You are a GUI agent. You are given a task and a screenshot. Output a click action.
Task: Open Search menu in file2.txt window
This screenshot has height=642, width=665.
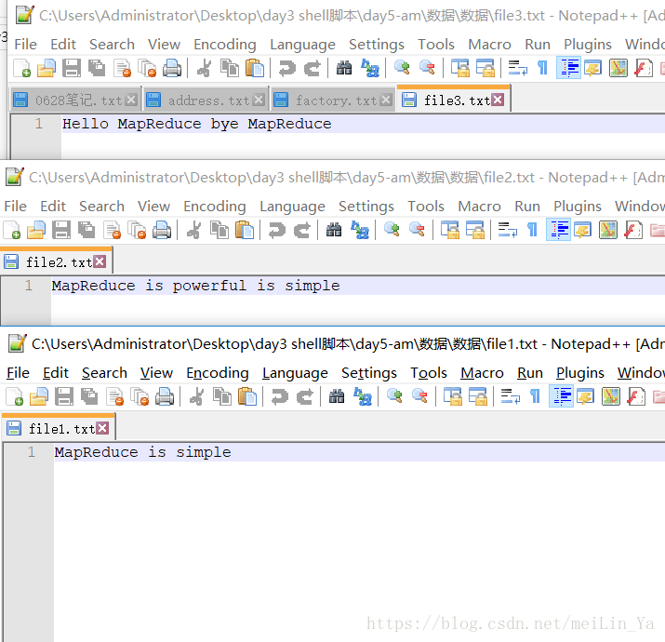[x=101, y=207]
